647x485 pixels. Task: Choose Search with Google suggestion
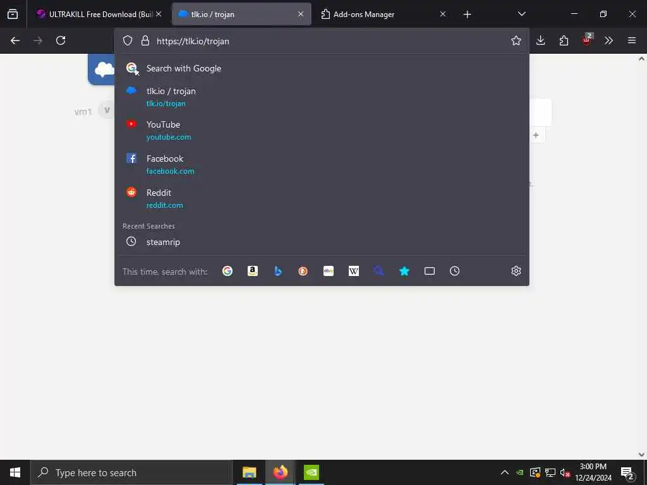(x=322, y=68)
